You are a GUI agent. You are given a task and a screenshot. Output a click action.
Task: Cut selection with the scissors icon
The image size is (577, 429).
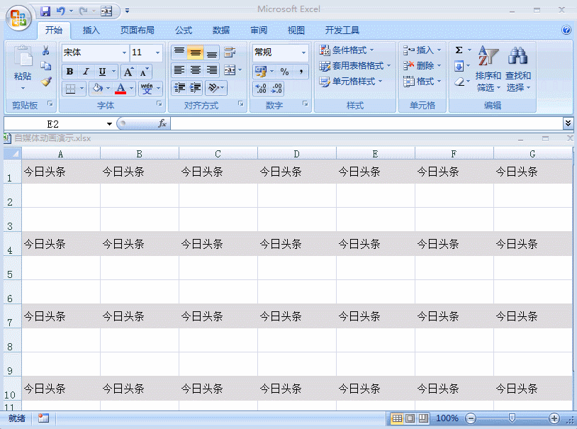pyautogui.click(x=45, y=50)
